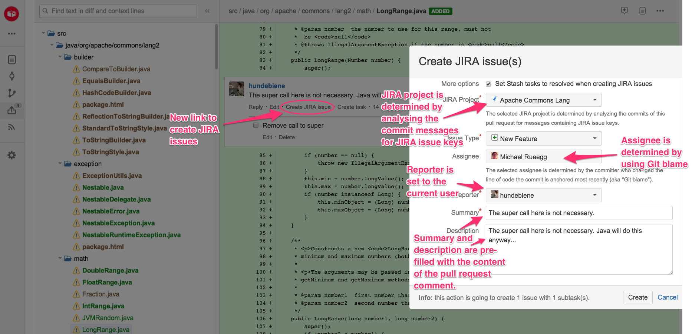This screenshot has height=334, width=692.
Task: Open DoubleRange.java in the file tree
Action: coord(110,271)
